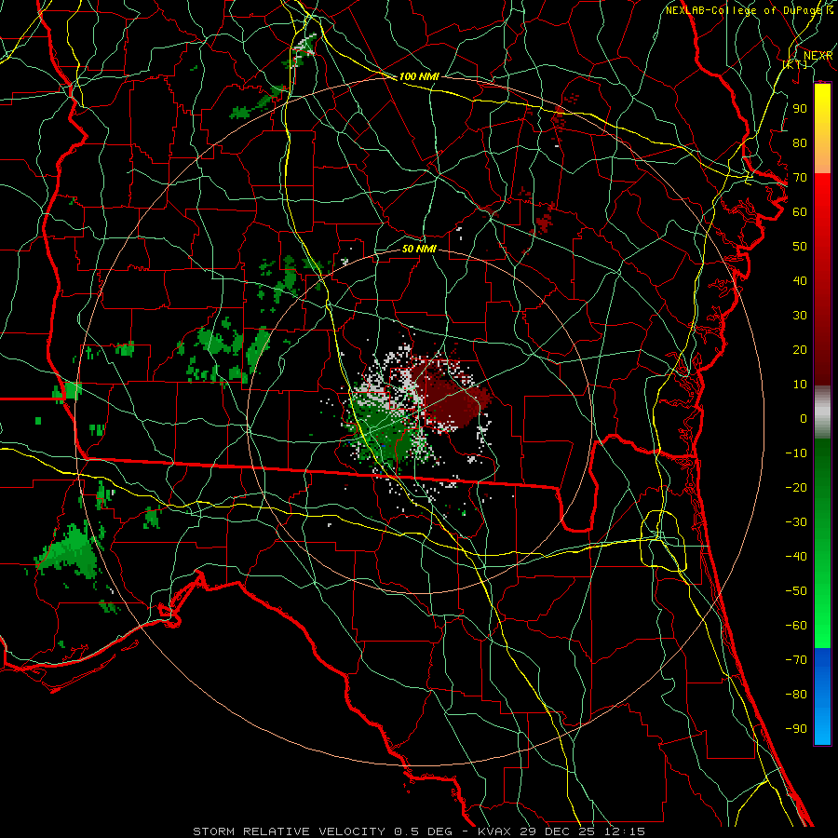Select the positive 60 value on the velocity scale
The width and height of the screenshot is (838, 838).
(x=800, y=212)
